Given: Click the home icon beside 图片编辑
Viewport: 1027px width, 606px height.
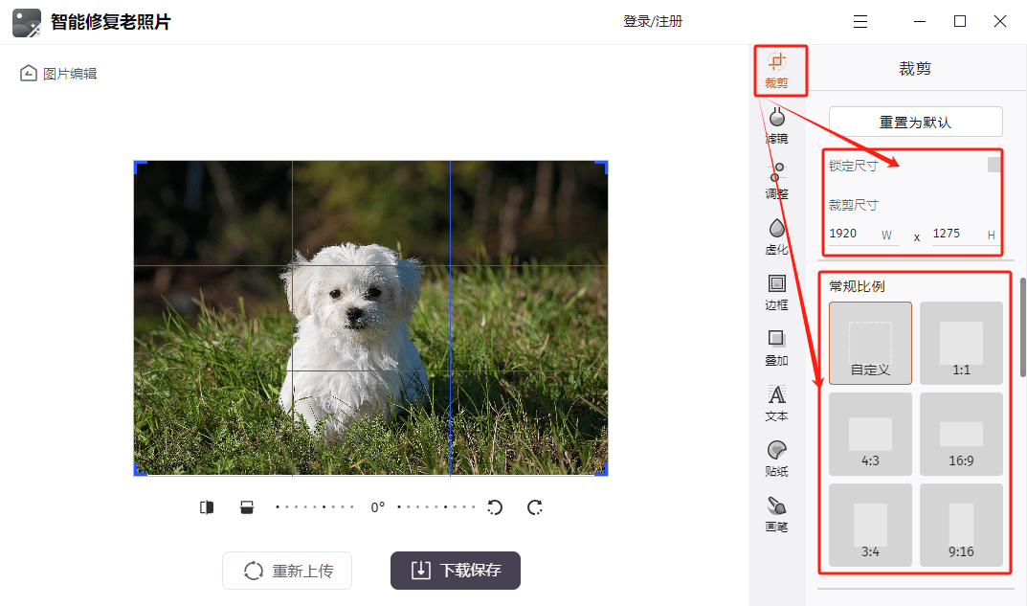Looking at the screenshot, I should point(28,73).
